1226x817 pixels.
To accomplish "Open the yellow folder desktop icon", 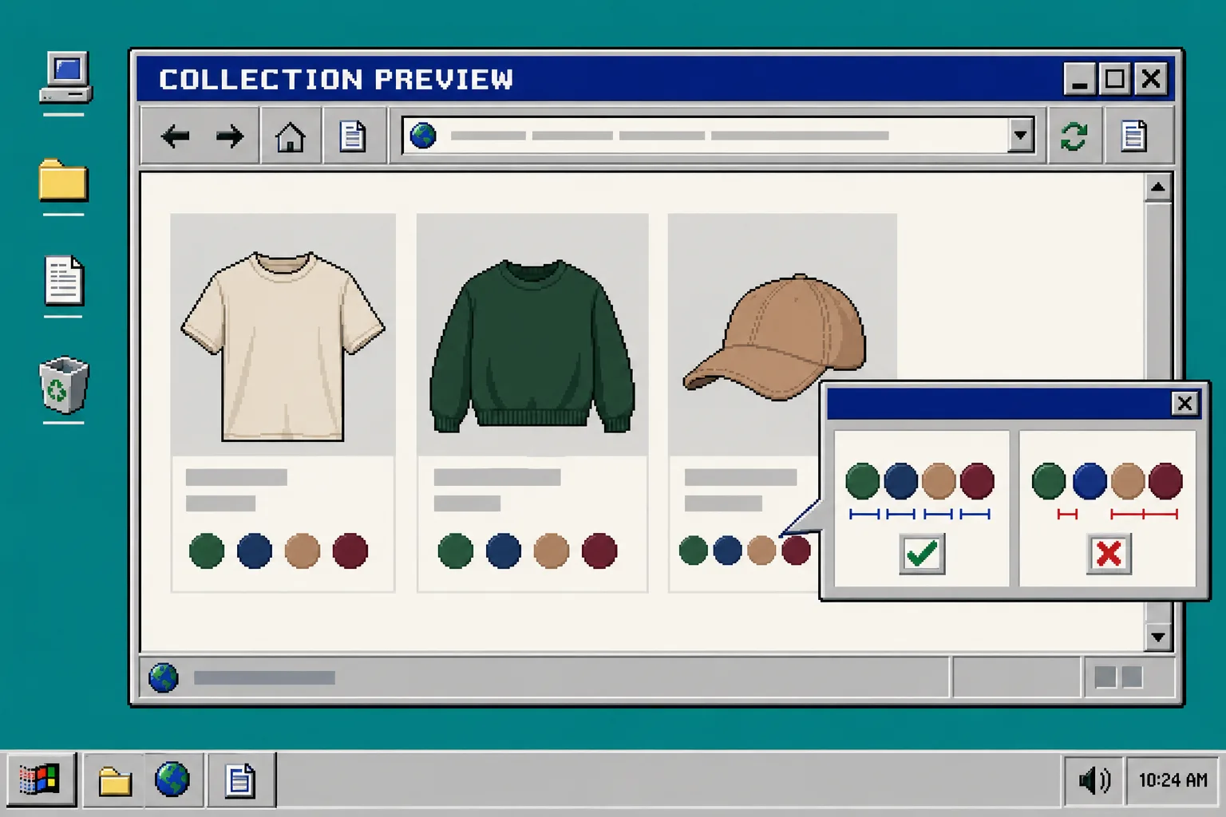I will [x=63, y=180].
